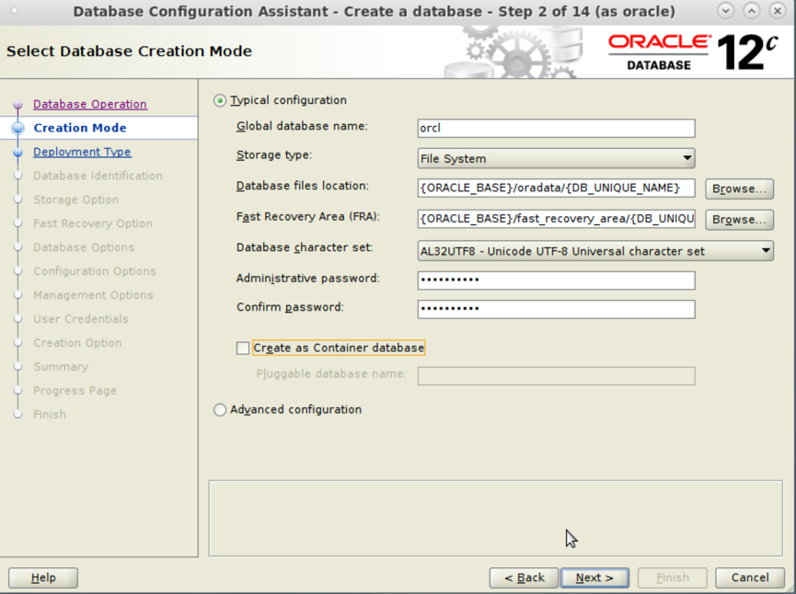The image size is (796, 594).
Task: Go to Database Operation step
Action: (x=90, y=104)
